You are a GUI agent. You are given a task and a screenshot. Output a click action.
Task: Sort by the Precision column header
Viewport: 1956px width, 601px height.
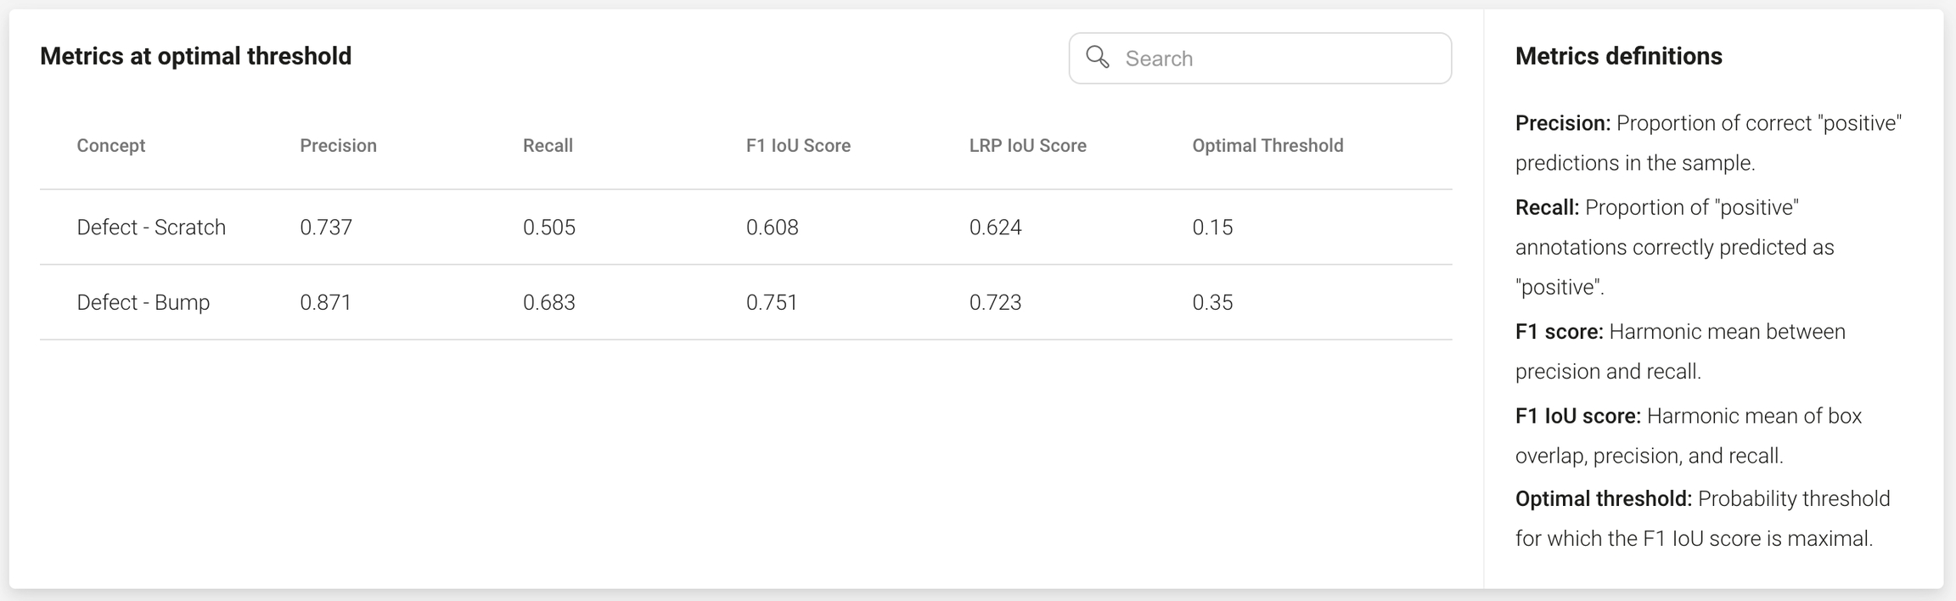pyautogui.click(x=338, y=146)
